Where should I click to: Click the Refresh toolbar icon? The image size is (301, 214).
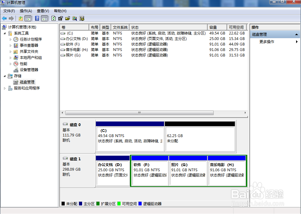click(x=53, y=18)
